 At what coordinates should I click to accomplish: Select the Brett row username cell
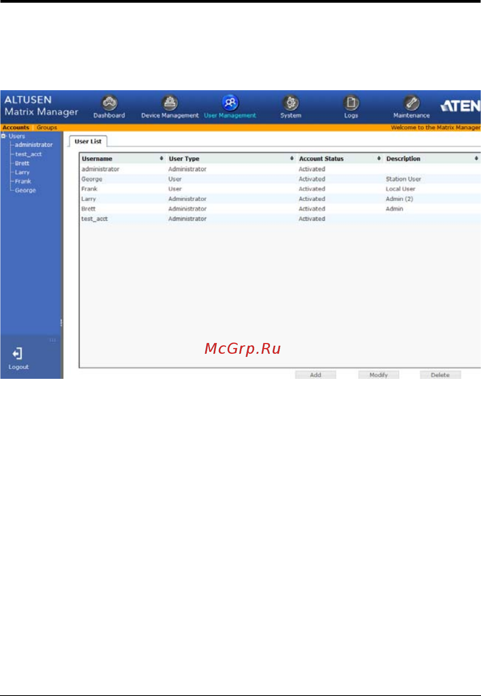[x=88, y=209]
